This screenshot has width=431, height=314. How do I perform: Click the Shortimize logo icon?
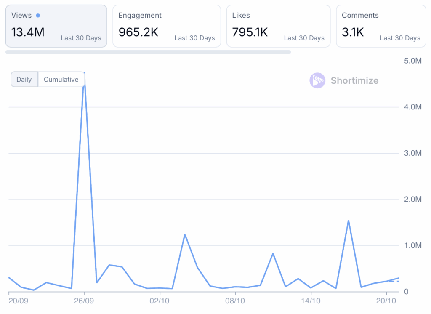point(317,80)
